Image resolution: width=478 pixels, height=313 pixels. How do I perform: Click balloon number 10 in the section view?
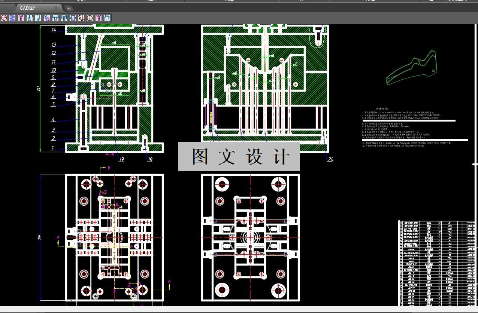coord(54,70)
